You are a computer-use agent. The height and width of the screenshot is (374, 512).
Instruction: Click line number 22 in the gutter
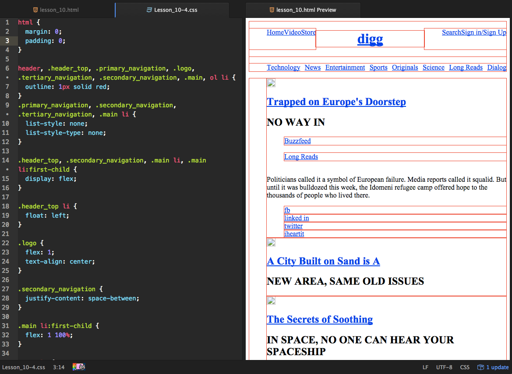coord(6,243)
